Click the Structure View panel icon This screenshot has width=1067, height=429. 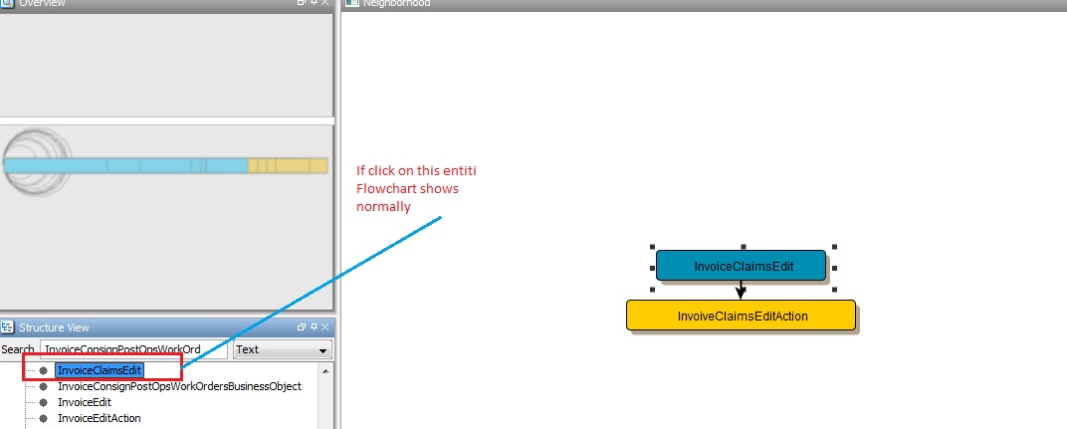pyautogui.click(x=8, y=326)
